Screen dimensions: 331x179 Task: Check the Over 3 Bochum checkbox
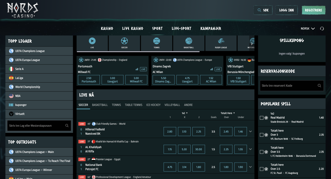[x=262, y=135]
